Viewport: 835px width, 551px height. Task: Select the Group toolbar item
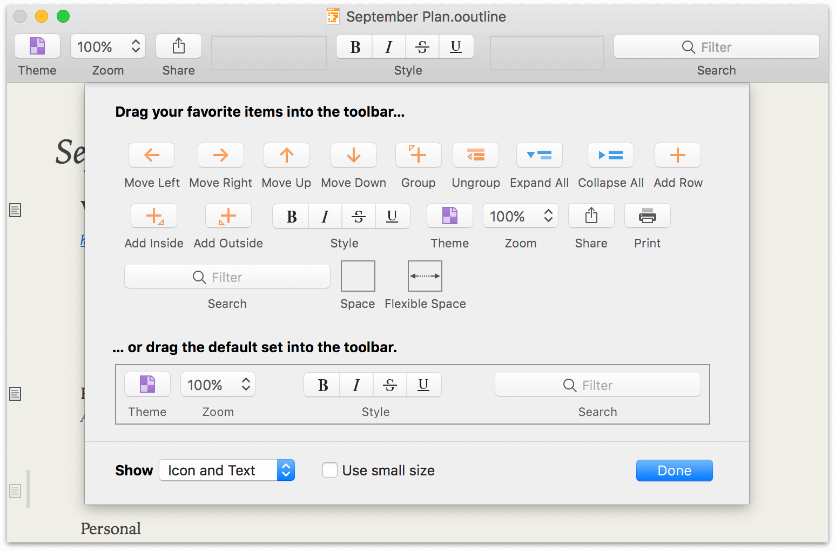tap(419, 156)
